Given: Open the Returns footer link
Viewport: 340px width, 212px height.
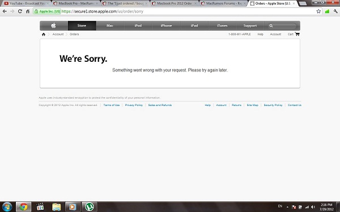Looking at the screenshot, I should [x=236, y=105].
